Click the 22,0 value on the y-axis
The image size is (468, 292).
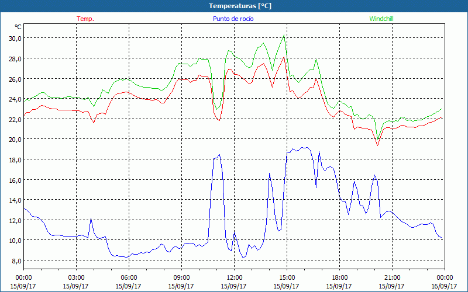coord(15,120)
